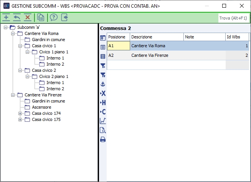Viewport: 251px width, 182px height.
Task: Collapse the Casa civico 2 node
Action: tap(20, 71)
